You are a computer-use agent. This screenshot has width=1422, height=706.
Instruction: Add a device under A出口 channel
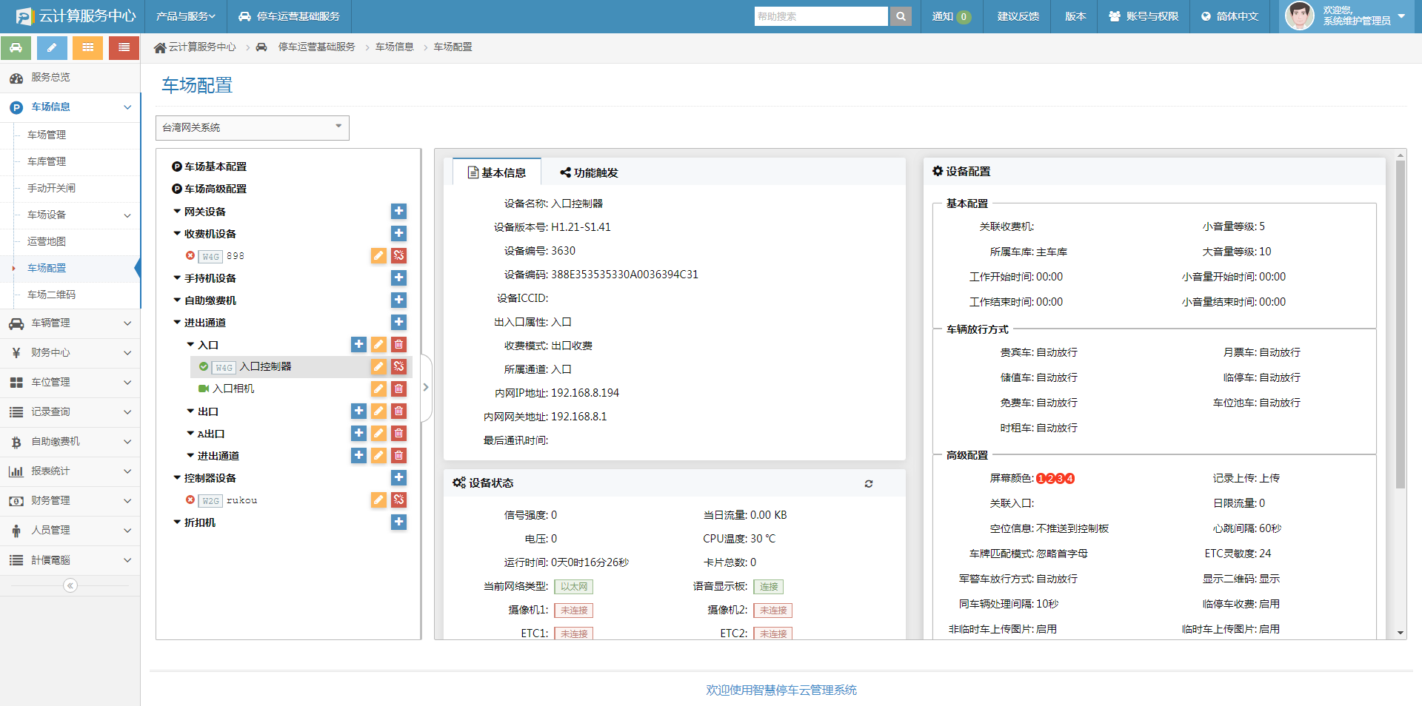coord(358,434)
